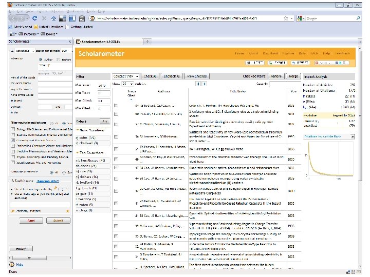
Task: Click the calendar-like toolbar icon
Action: (x=82, y=18)
